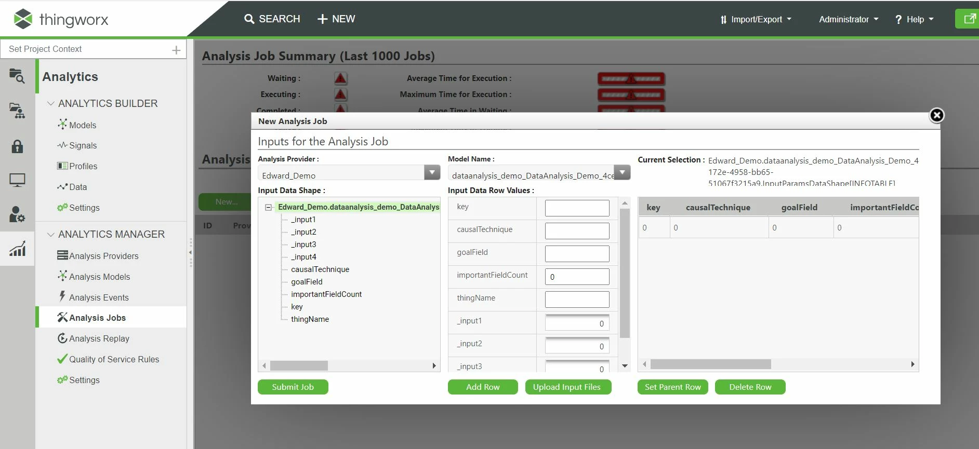This screenshot has width=979, height=449.
Task: Click the importantFieldCount value field
Action: pos(577,277)
